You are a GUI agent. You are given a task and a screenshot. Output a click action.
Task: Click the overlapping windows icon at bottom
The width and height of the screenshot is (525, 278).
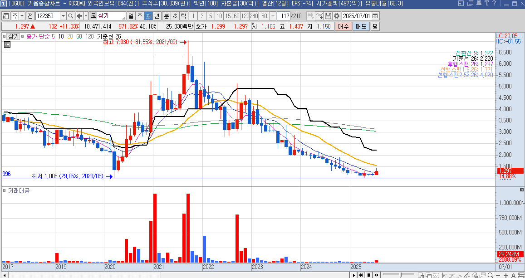[428, 275]
